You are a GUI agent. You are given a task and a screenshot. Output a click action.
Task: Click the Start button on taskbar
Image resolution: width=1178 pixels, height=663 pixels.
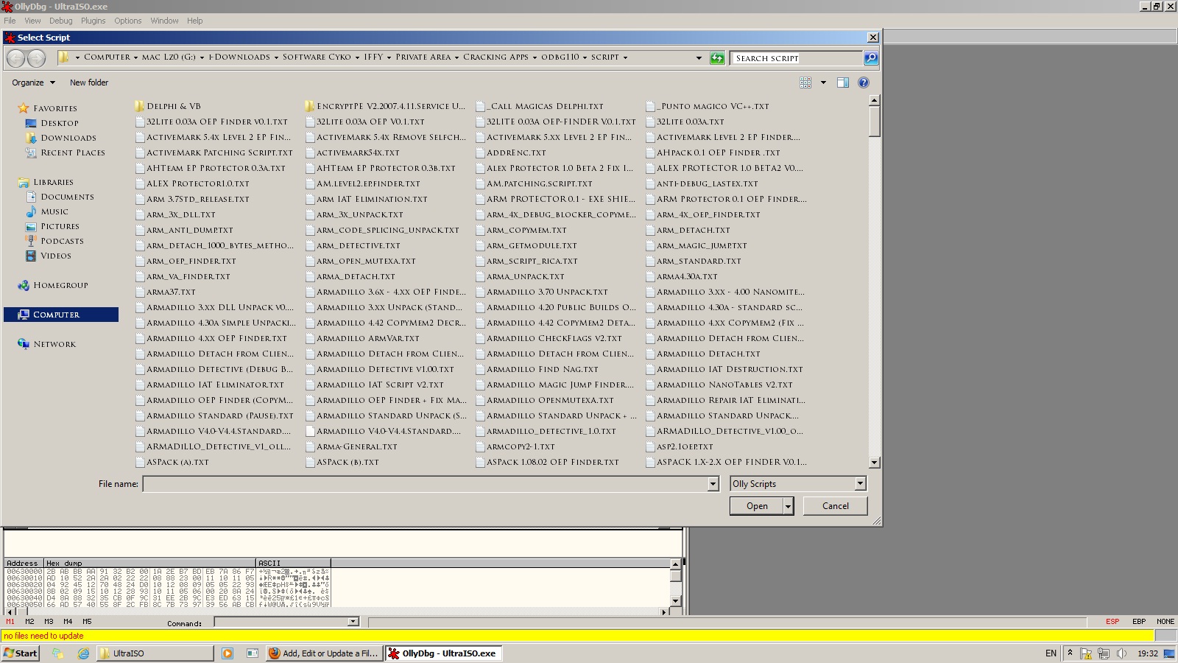[21, 653]
